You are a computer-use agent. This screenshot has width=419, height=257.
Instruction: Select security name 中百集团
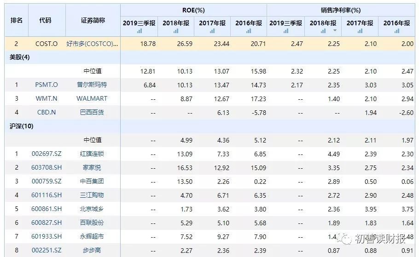point(92,181)
